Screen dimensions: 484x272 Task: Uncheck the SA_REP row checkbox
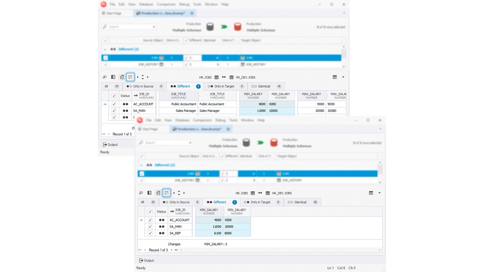[150, 233]
